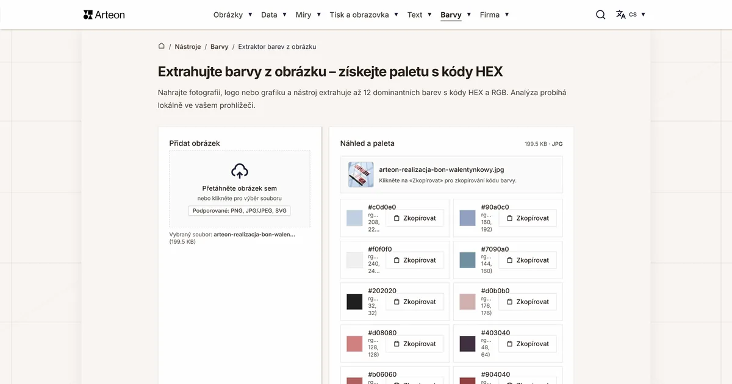The width and height of the screenshot is (732, 384).
Task: Go to home via breadcrumb house icon
Action: [x=162, y=46]
